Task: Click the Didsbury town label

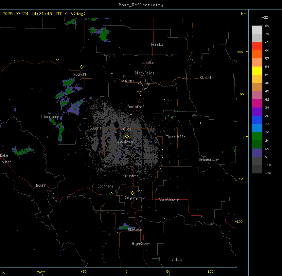Action: pyautogui.click(x=125, y=141)
